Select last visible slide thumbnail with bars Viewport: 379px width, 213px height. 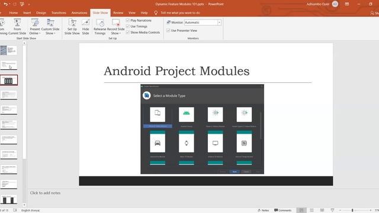[9, 199]
